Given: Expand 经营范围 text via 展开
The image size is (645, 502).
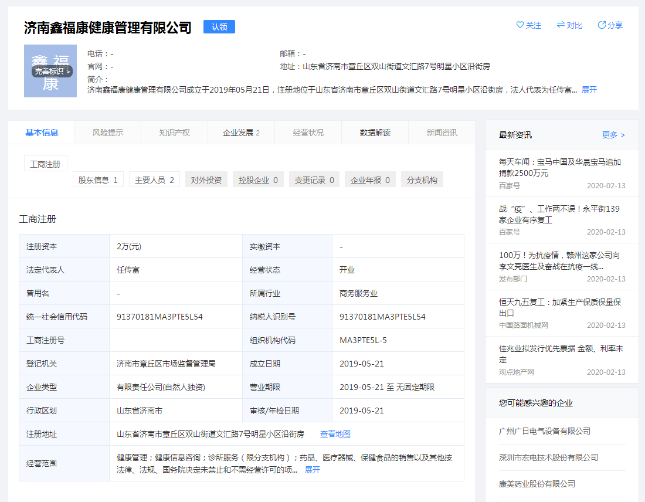Looking at the screenshot, I should (312, 470).
